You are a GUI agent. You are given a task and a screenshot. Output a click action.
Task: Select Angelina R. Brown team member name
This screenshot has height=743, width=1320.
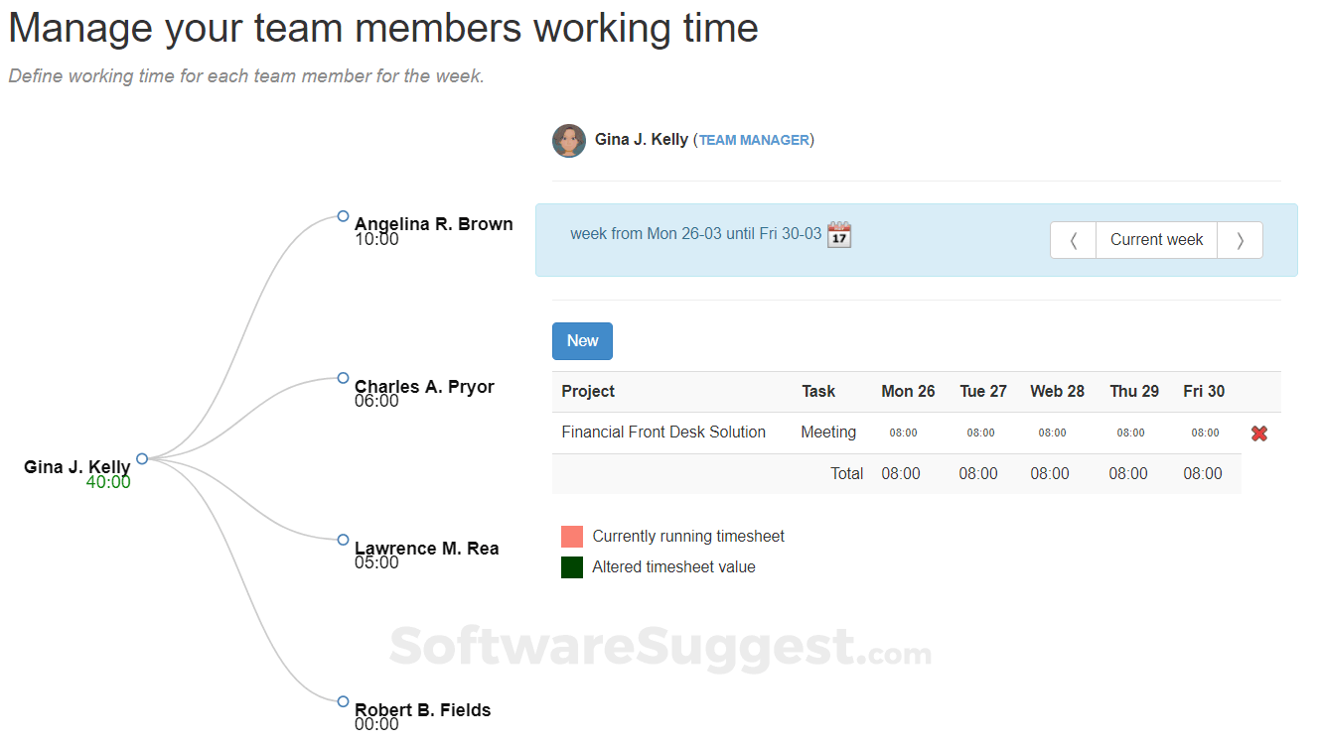click(x=433, y=224)
